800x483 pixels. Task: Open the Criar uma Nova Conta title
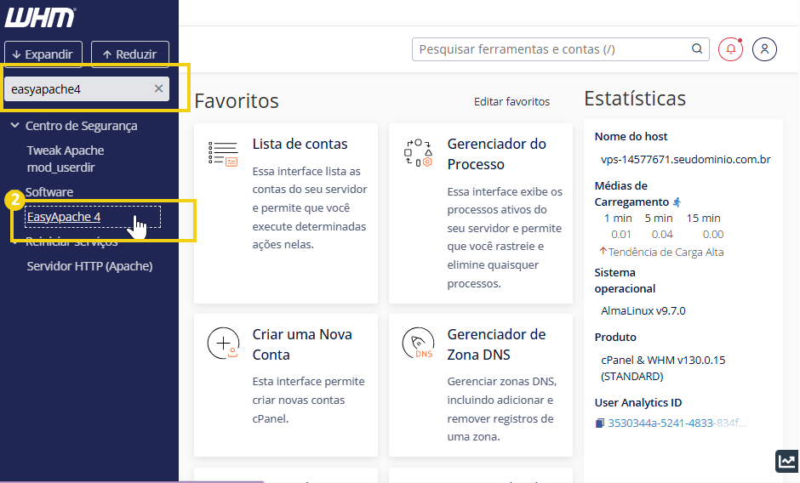click(x=302, y=344)
